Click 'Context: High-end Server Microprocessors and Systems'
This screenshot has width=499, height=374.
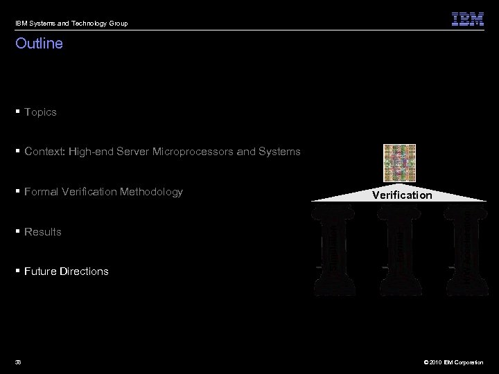tap(162, 152)
